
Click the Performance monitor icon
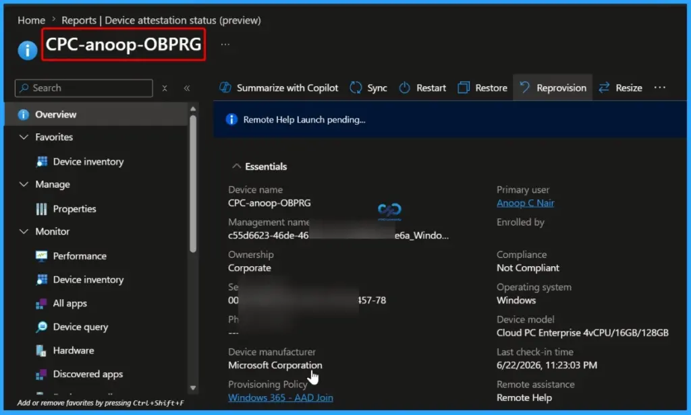tap(41, 256)
